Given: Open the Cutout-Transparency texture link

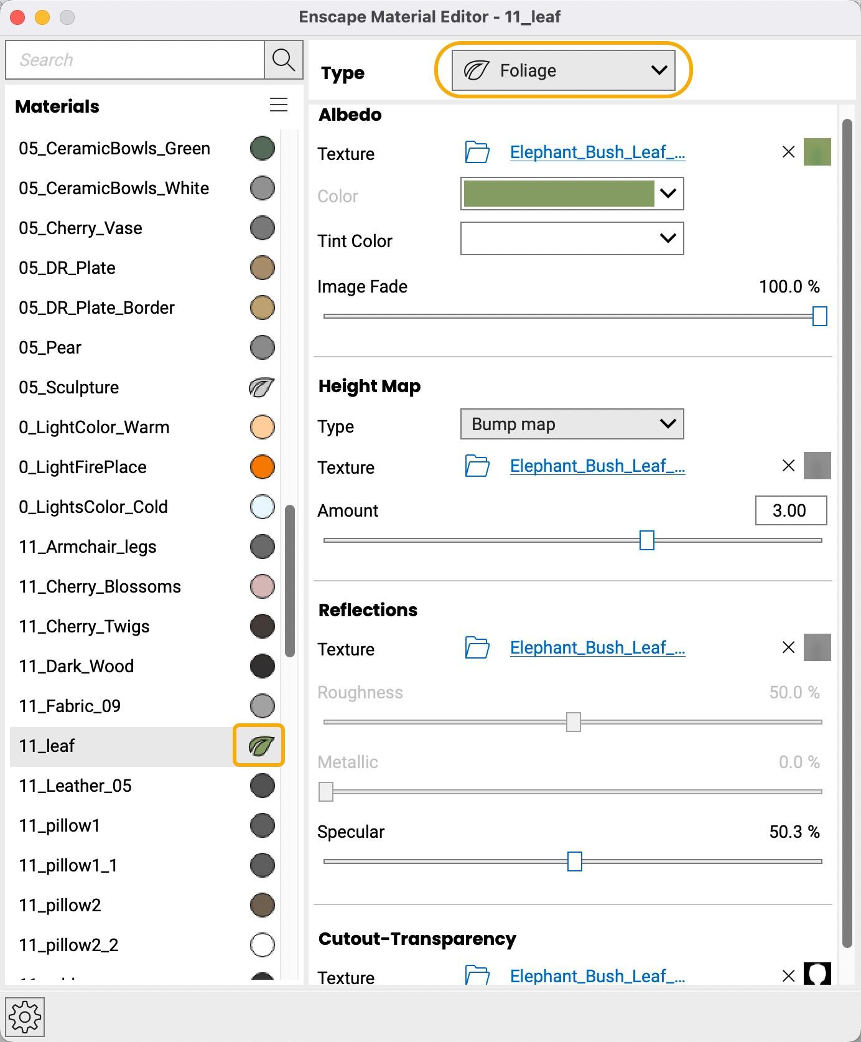Looking at the screenshot, I should pos(597,976).
